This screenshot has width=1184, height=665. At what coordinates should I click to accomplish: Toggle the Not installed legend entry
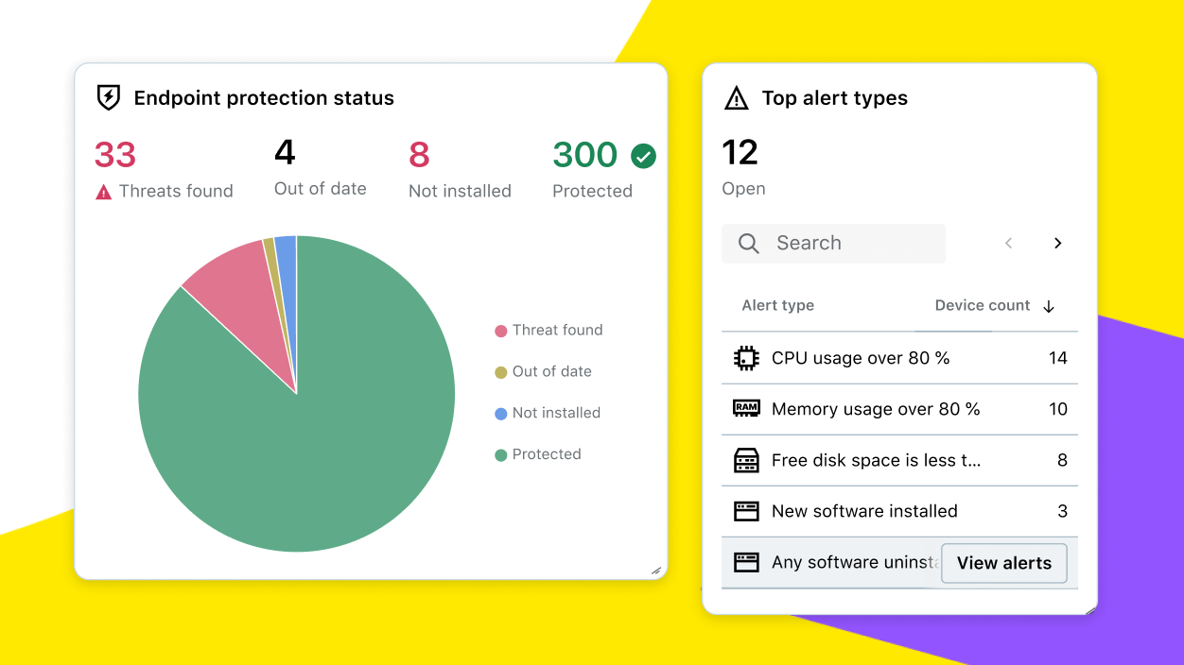click(x=547, y=413)
